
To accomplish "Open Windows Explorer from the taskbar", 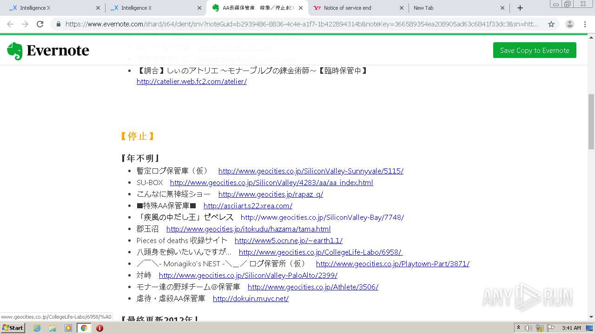I will [x=53, y=328].
